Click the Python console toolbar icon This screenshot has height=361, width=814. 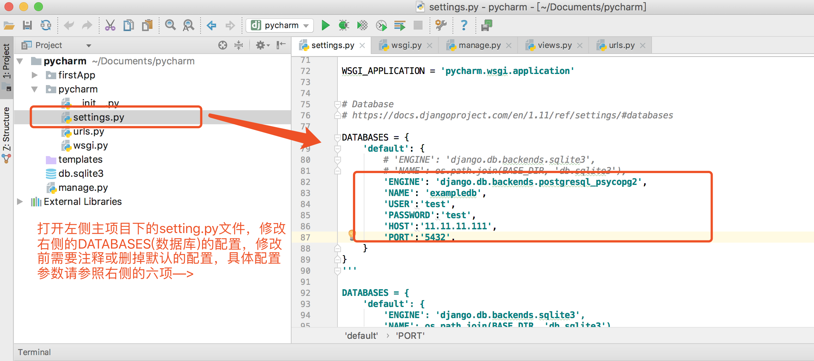tap(487, 26)
